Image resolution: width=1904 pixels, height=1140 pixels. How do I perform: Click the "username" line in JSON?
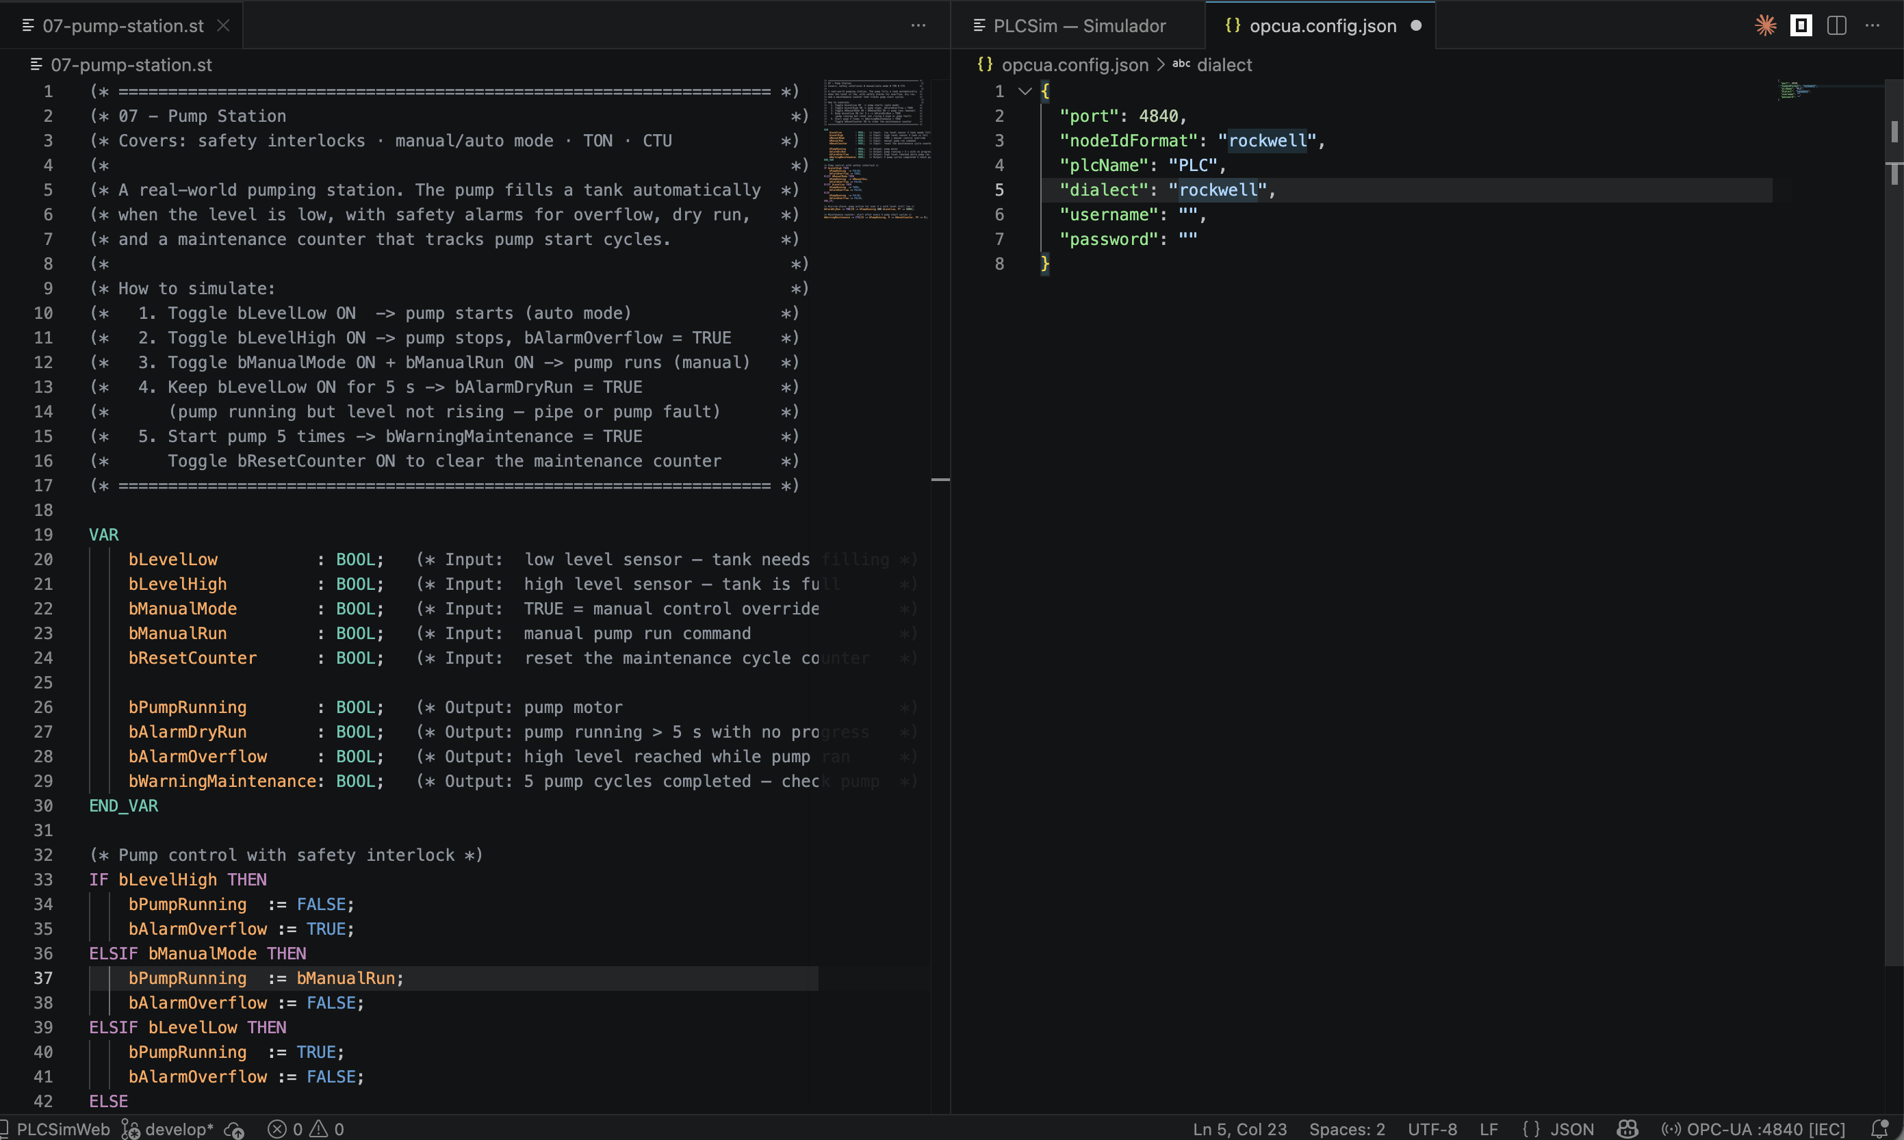point(1133,214)
